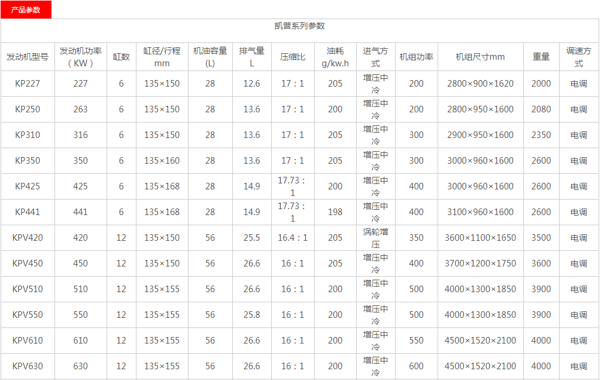601x380 pixels.
Task: Click 增压中冷 in KPV510 row
Action: coord(376,289)
